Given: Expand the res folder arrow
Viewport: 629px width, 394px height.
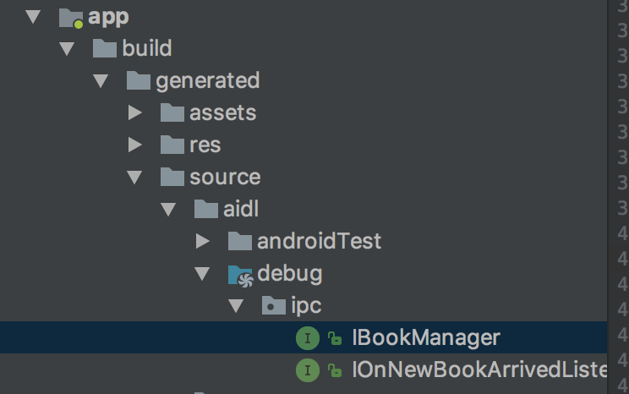Looking at the screenshot, I should point(134,145).
